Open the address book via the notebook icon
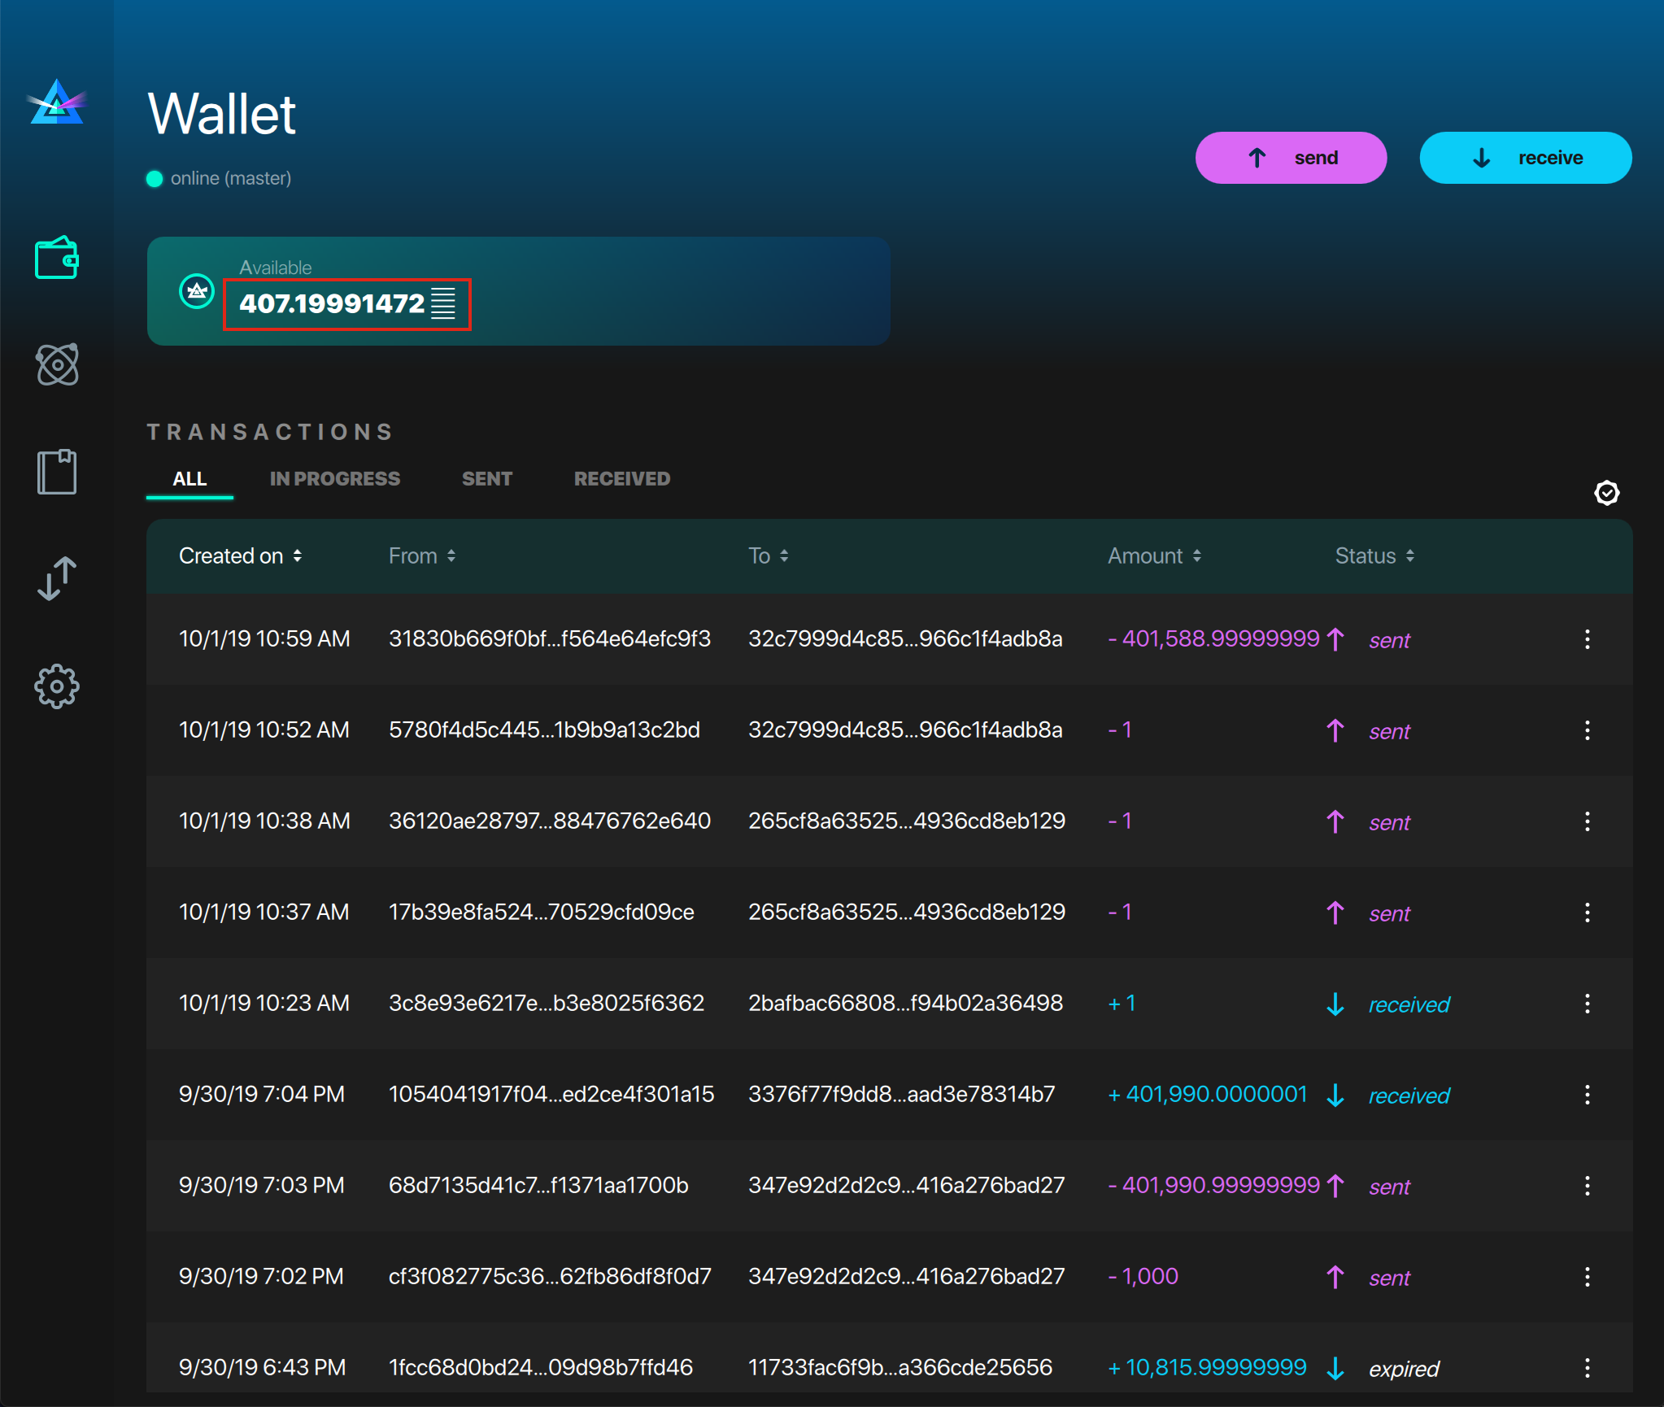This screenshot has width=1664, height=1407. [x=57, y=470]
